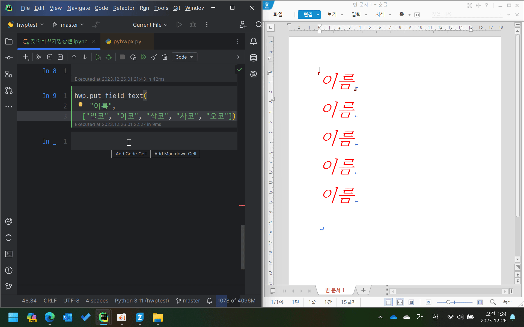Open the Python Console tool window
The image size is (524, 327).
(8, 221)
